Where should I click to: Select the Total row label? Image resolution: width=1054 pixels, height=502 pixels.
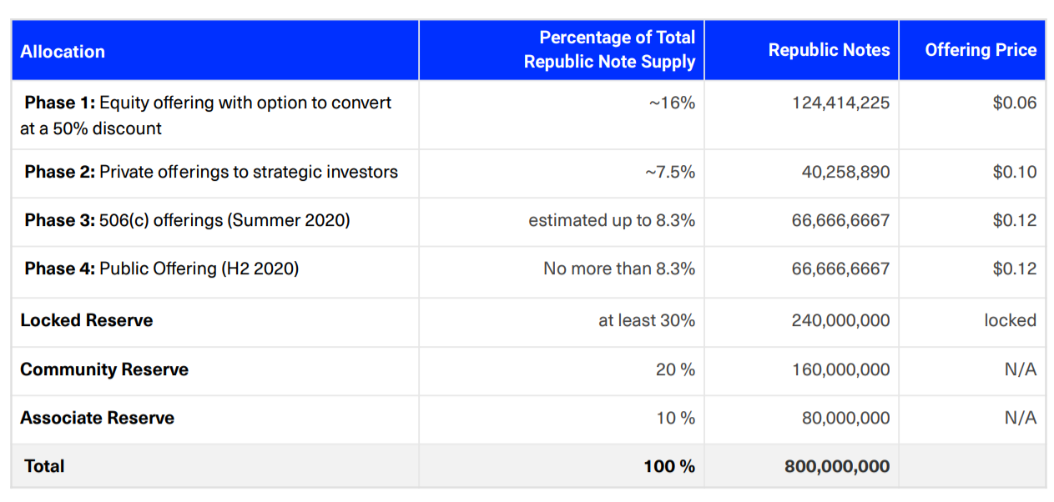pyautogui.click(x=44, y=466)
